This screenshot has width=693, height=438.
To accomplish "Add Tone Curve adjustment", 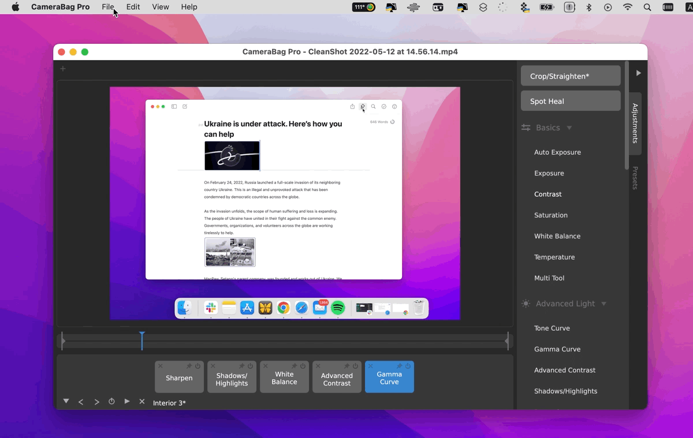I will pos(552,328).
